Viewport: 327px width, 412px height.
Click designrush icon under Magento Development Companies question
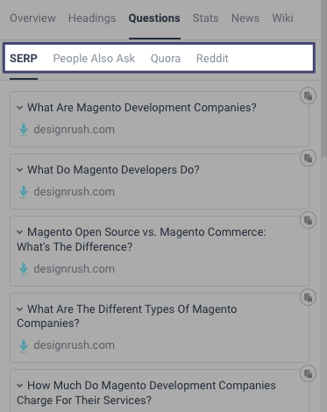(24, 130)
